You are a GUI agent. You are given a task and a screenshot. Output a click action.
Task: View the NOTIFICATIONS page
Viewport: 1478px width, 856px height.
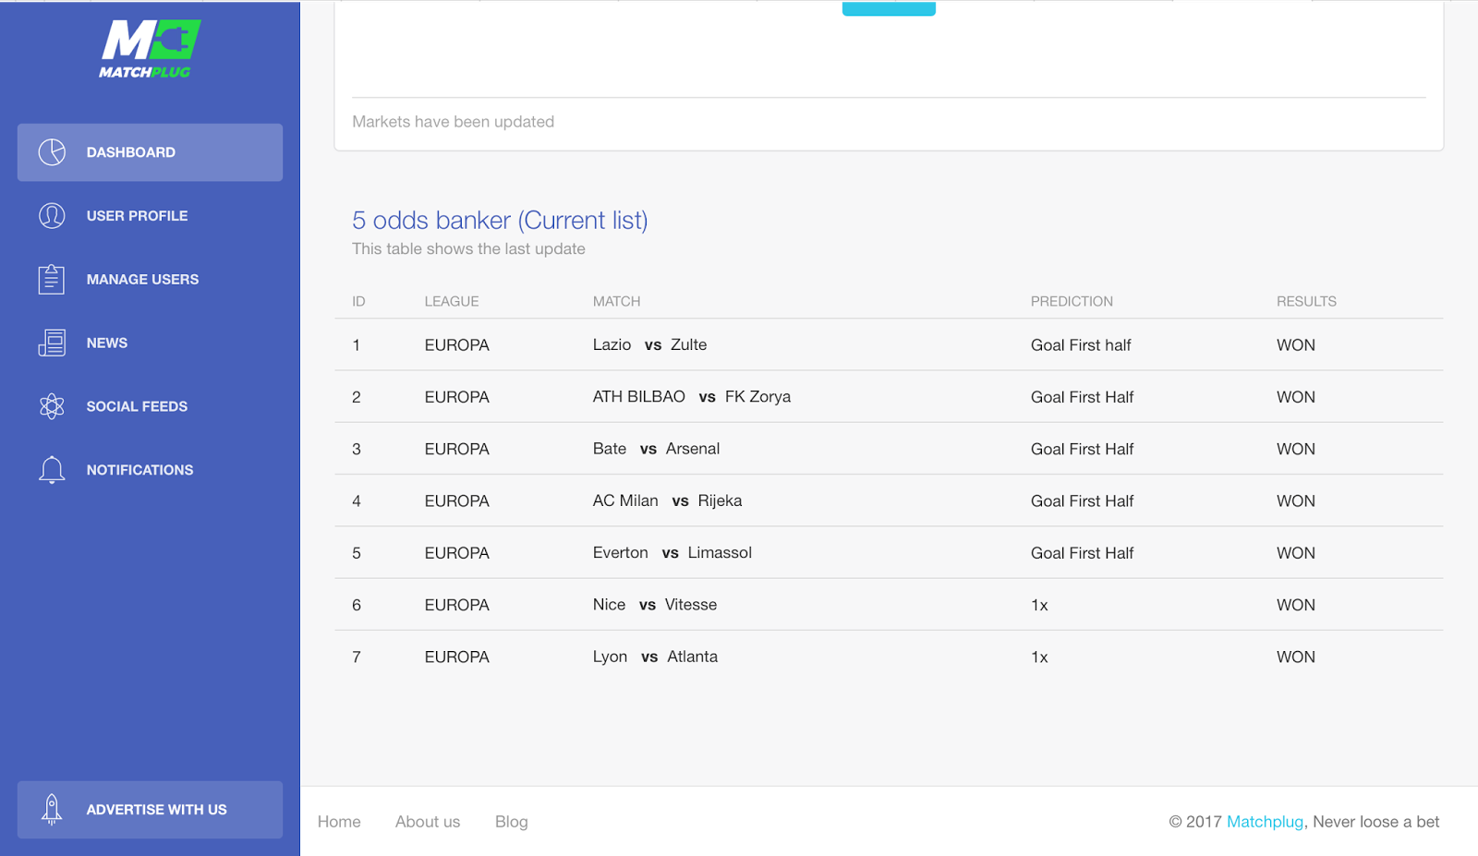(139, 470)
